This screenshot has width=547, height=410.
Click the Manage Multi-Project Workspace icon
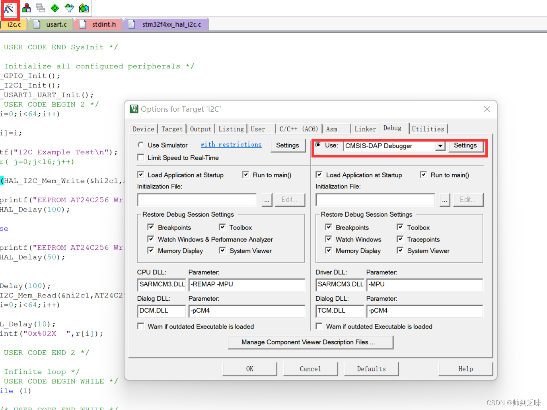coord(41,8)
